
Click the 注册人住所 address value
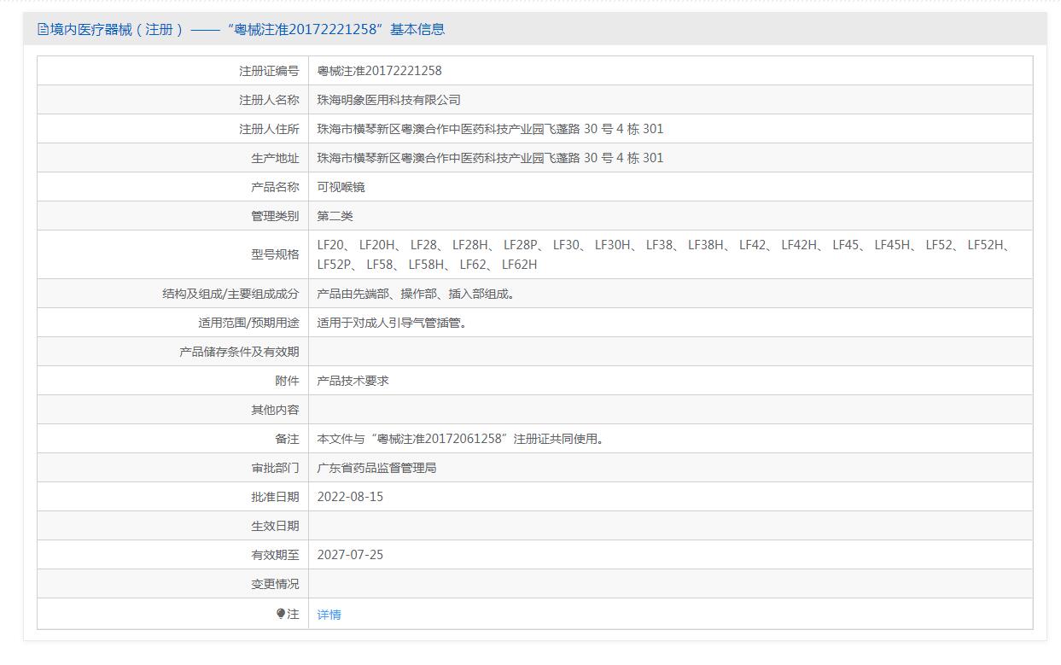pos(490,129)
